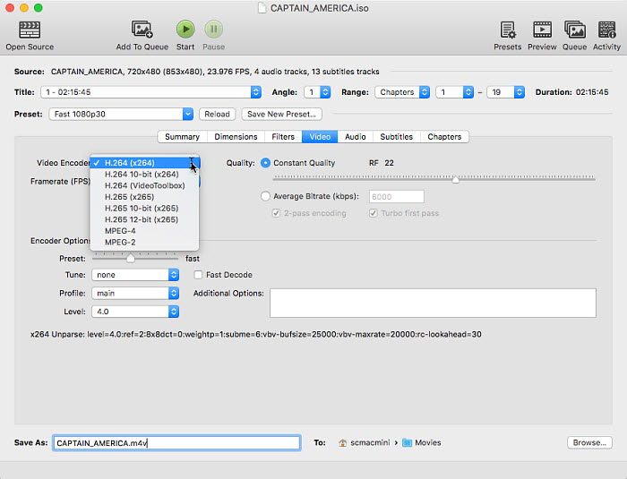Toggle the Turbo first pass checkbox

coord(374,213)
